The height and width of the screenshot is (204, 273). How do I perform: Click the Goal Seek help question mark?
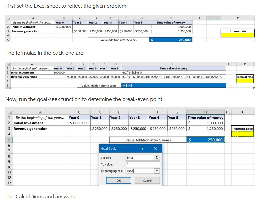(x=142, y=149)
